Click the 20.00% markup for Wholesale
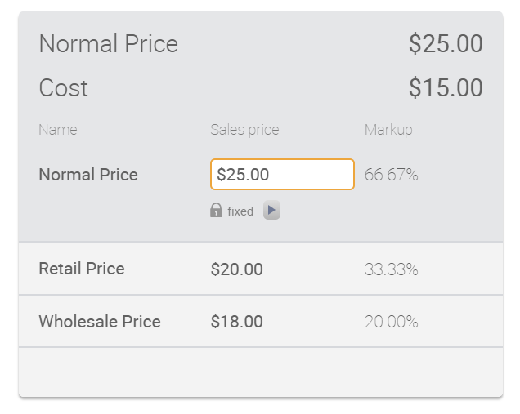 point(392,321)
